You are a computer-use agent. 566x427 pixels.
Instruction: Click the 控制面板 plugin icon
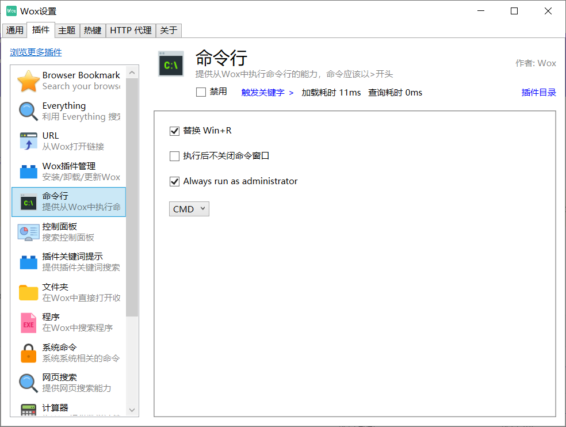pos(28,232)
